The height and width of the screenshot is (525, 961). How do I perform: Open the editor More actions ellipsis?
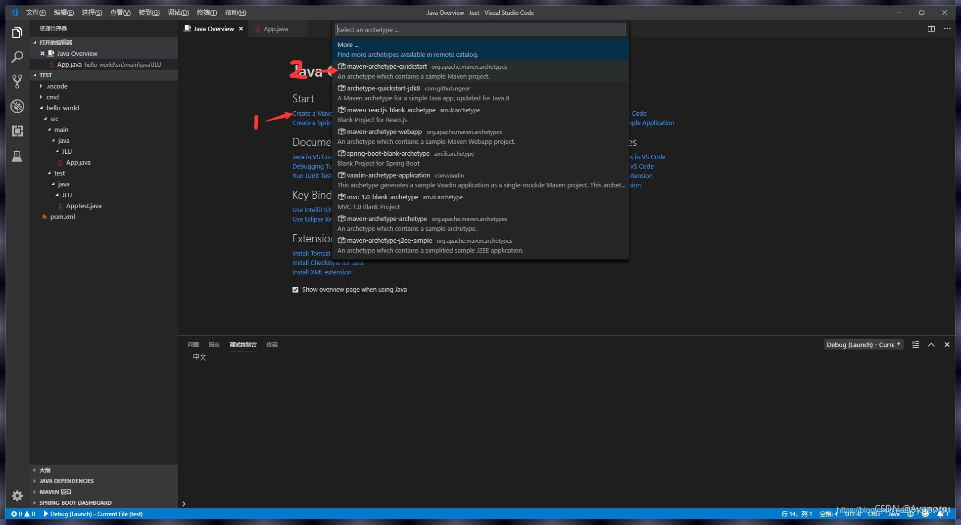tap(947, 29)
